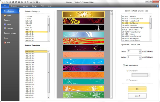Click the Save floppy icon in quick access toolbar
This screenshot has width=160, height=102.
point(13,2)
